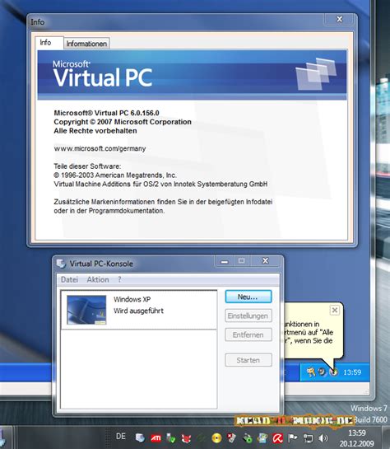Click the Windows 7 taskbar clock 13:59
This screenshot has height=449, width=390.
[357, 433]
